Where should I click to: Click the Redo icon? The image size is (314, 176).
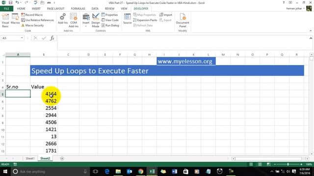(26, 3)
